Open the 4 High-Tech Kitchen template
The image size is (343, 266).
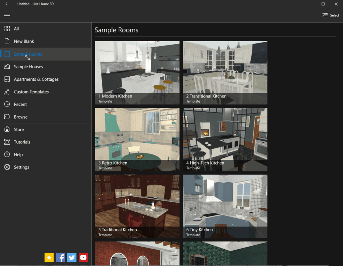225,140
